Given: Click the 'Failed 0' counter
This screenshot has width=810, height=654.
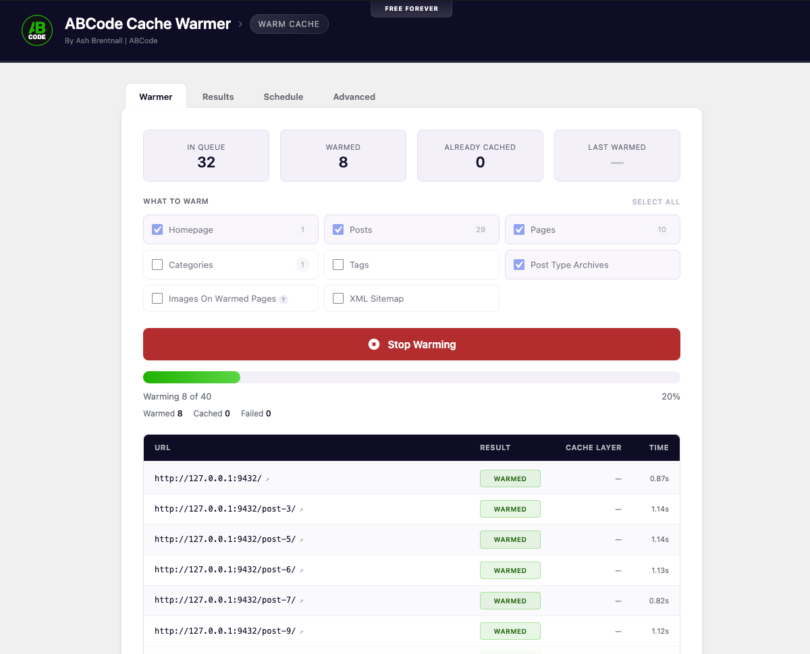Looking at the screenshot, I should [256, 414].
